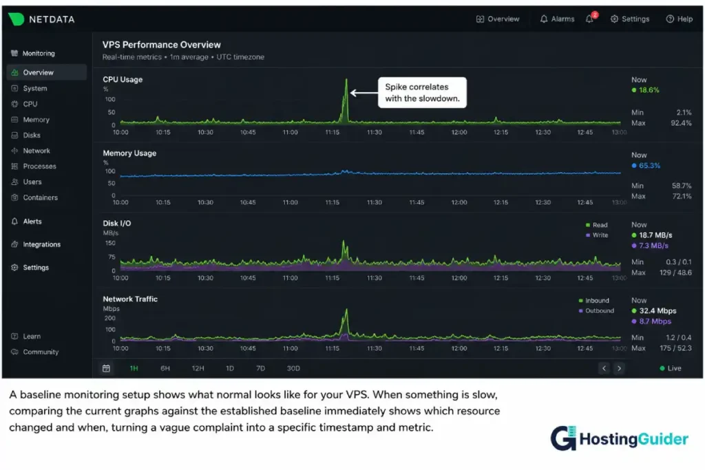
Task: Click the CPU Now value 18.6%
Action: [649, 90]
